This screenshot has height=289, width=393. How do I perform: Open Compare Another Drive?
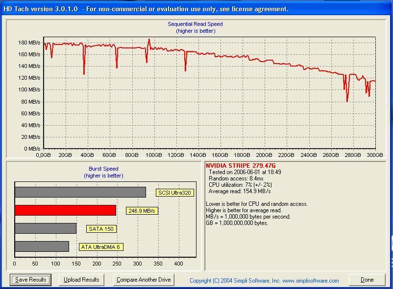tap(144, 280)
